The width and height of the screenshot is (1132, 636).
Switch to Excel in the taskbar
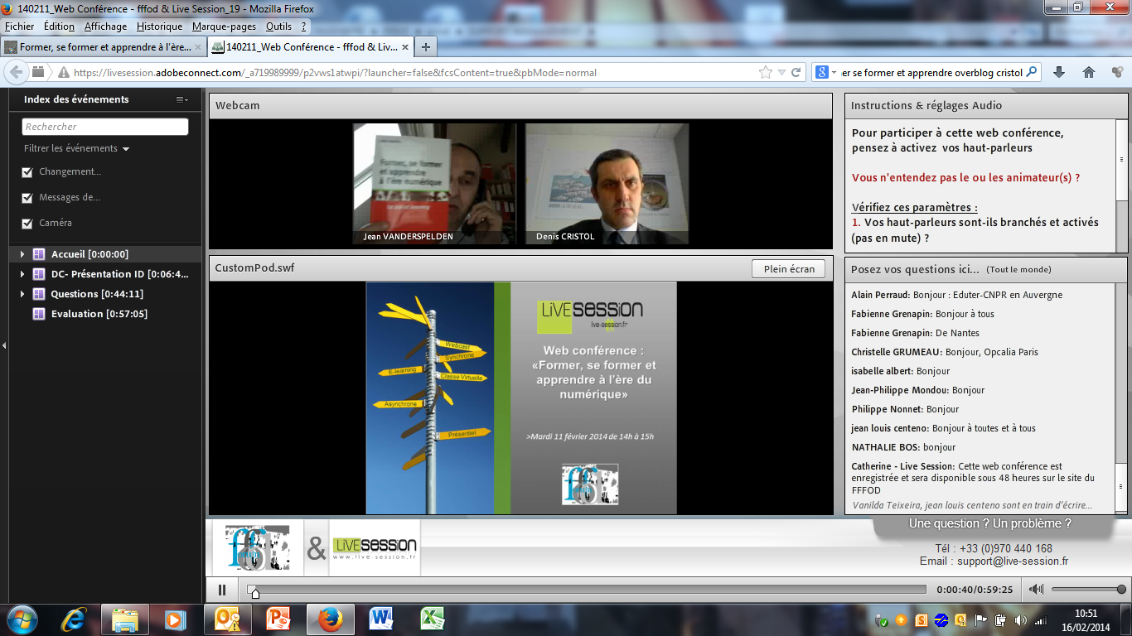click(x=432, y=619)
